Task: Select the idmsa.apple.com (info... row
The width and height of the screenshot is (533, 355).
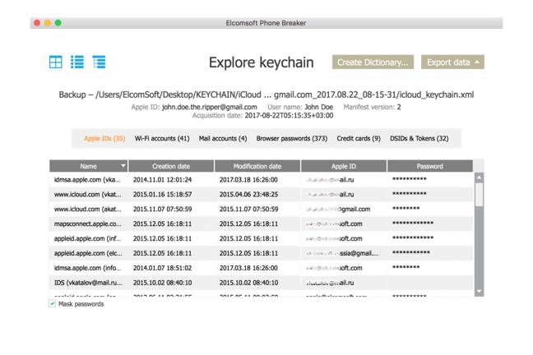Action: pyautogui.click(x=261, y=268)
